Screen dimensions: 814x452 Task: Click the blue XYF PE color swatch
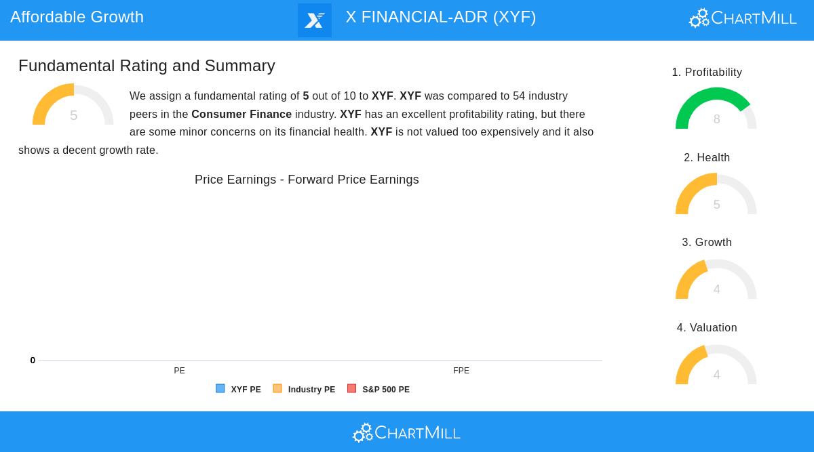click(x=220, y=389)
